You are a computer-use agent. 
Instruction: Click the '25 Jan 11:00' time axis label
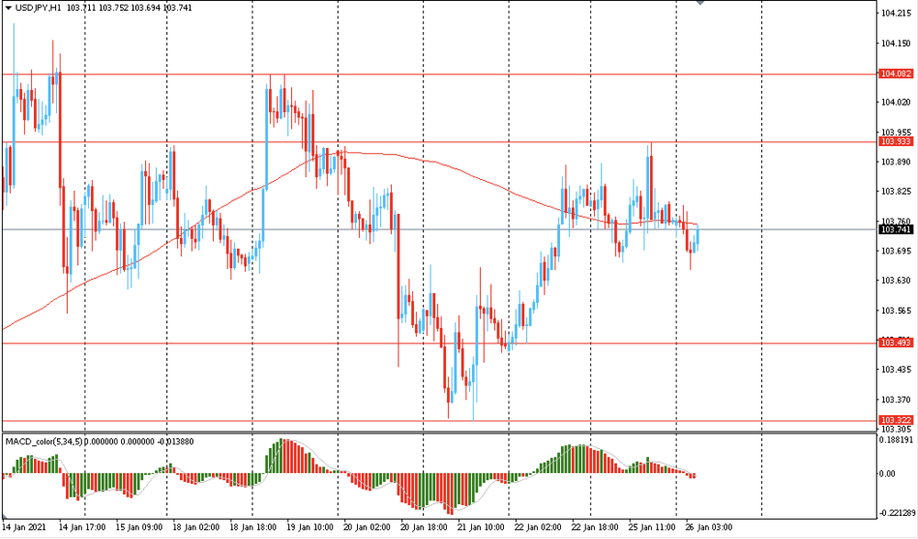point(652,527)
